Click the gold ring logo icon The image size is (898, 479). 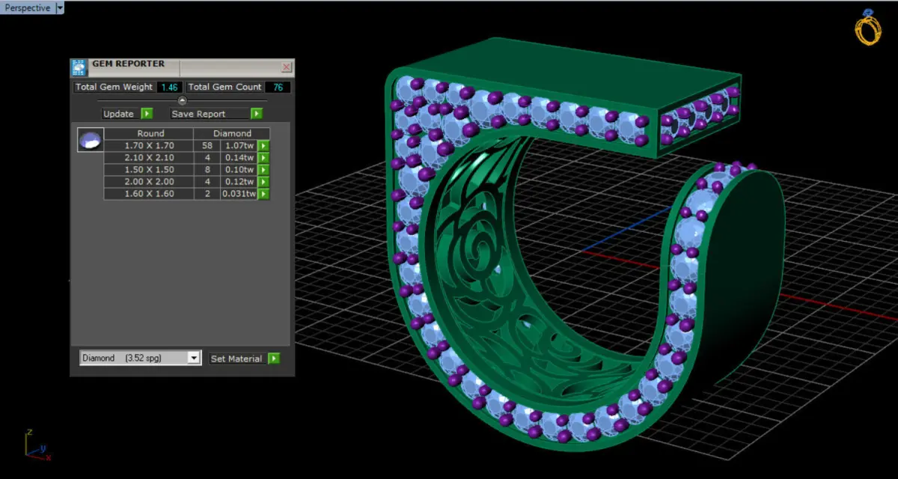pyautogui.click(x=868, y=28)
